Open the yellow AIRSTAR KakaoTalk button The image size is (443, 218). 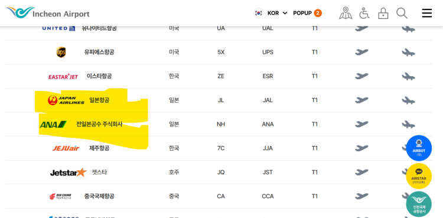[419, 176]
